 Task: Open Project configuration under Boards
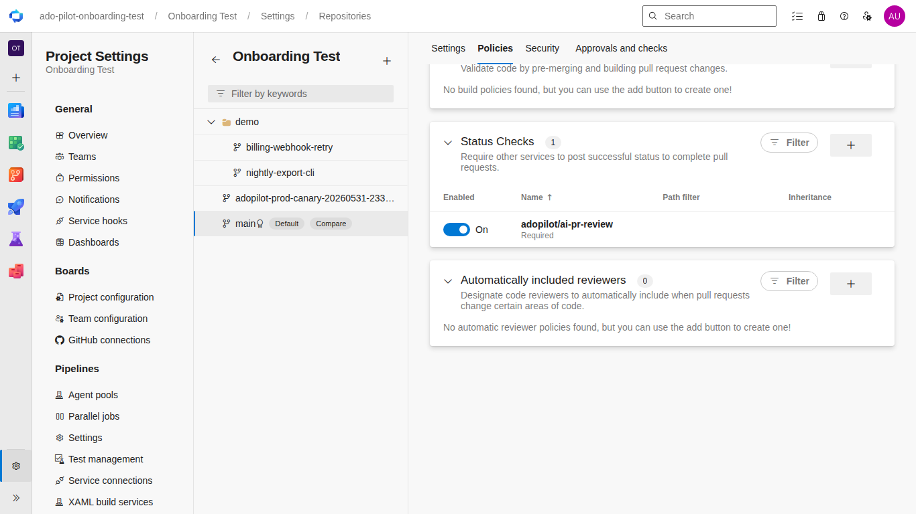pyautogui.click(x=111, y=297)
